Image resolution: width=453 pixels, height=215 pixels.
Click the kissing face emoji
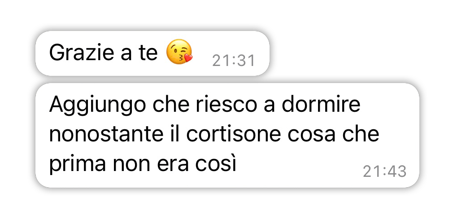tap(179, 52)
